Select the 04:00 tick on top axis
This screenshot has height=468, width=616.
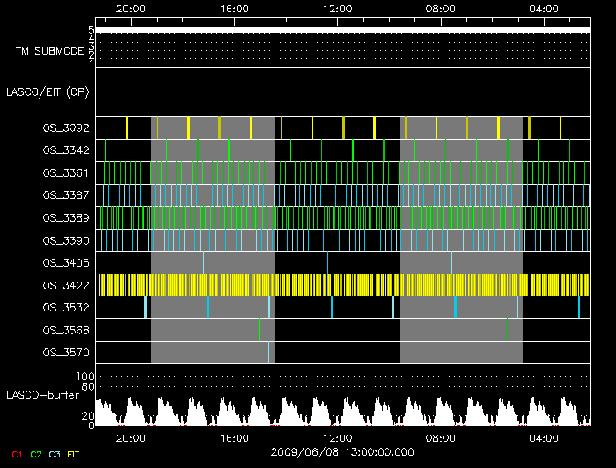tap(544, 9)
